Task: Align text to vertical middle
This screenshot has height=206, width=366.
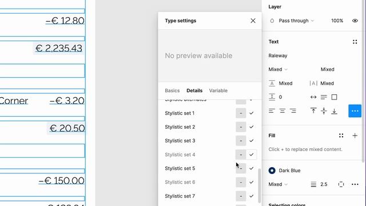Action: tap(324, 111)
